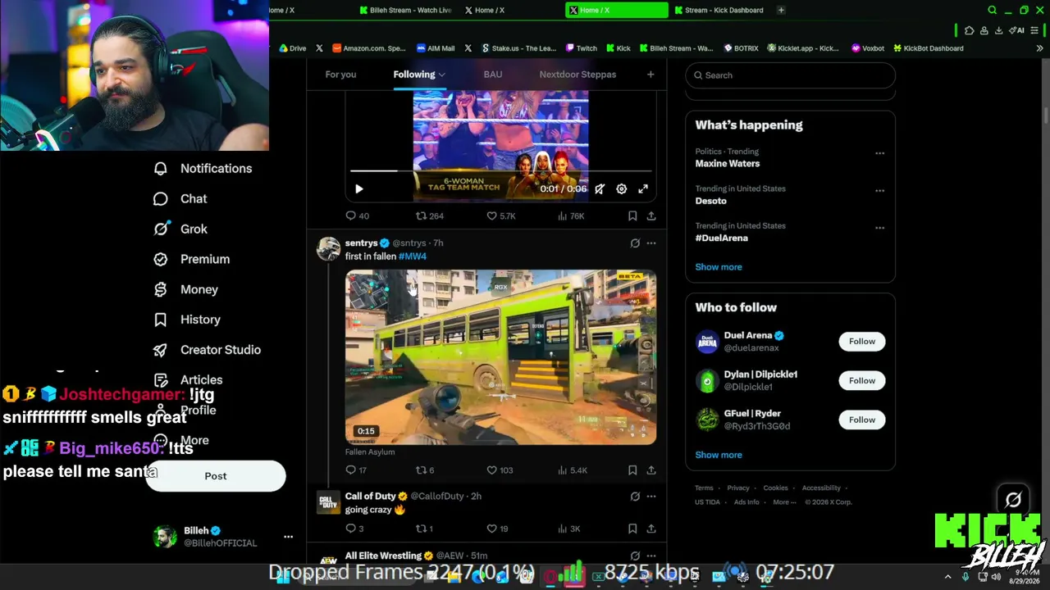Play the 6-woman tag team match video
Screen dimensions: 1050x590
tap(358, 189)
